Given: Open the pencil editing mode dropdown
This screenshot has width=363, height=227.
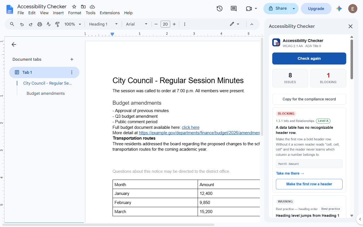Looking at the screenshot, I should click(235, 24).
